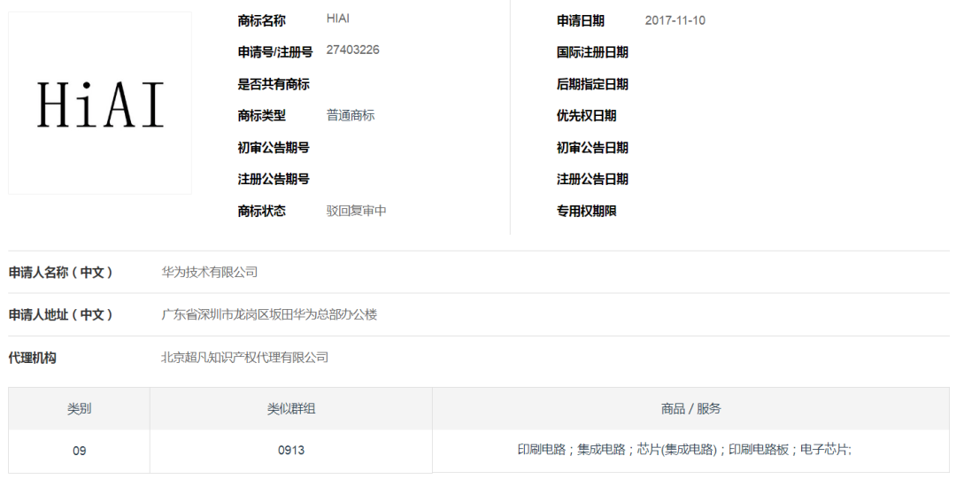
Task: Select the application date 2017-11-10
Action: click(x=675, y=20)
